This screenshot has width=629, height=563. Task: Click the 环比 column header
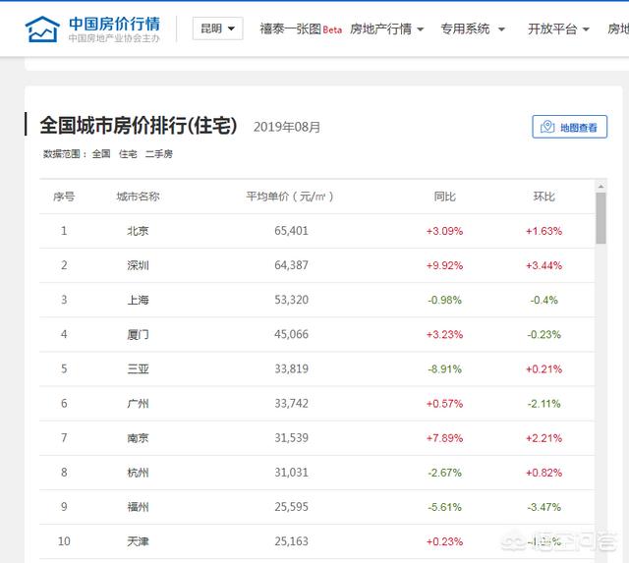[543, 197]
